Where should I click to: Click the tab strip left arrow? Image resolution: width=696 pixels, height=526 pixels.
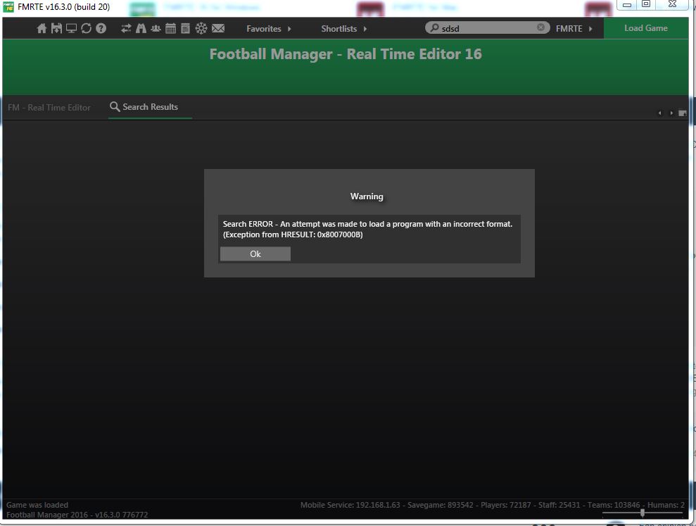click(x=659, y=113)
